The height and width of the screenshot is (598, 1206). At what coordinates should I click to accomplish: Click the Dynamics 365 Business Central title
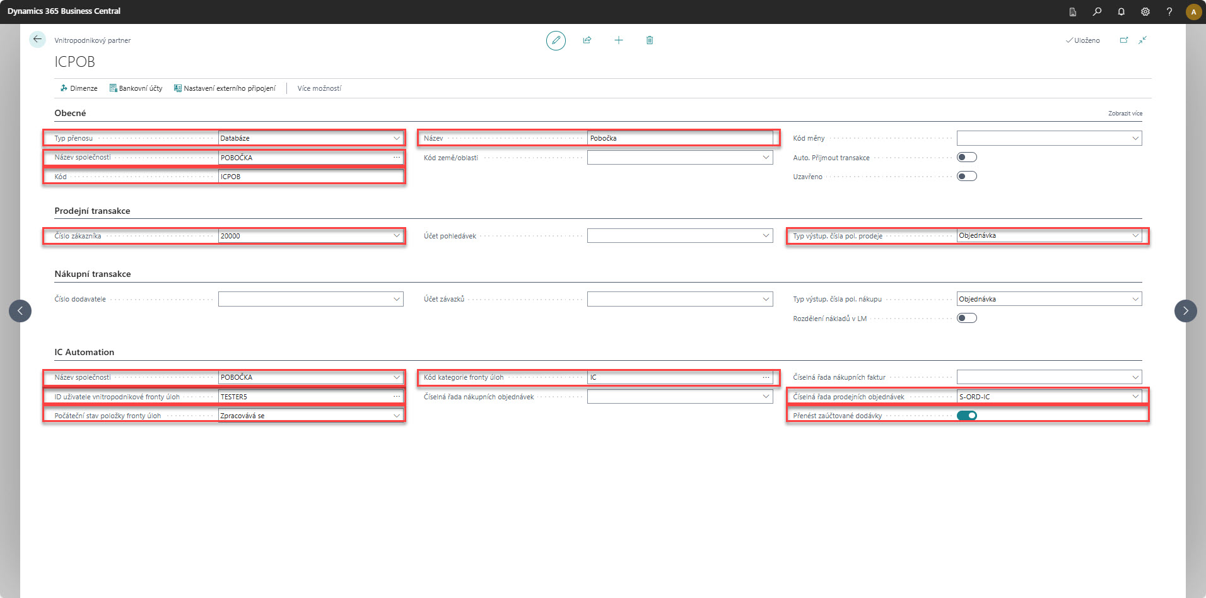64,11
